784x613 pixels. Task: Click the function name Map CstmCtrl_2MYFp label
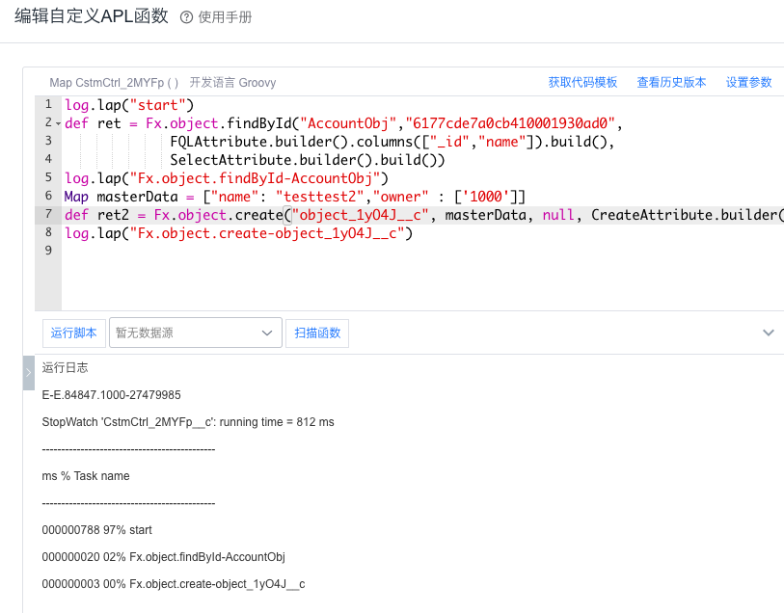tap(114, 83)
